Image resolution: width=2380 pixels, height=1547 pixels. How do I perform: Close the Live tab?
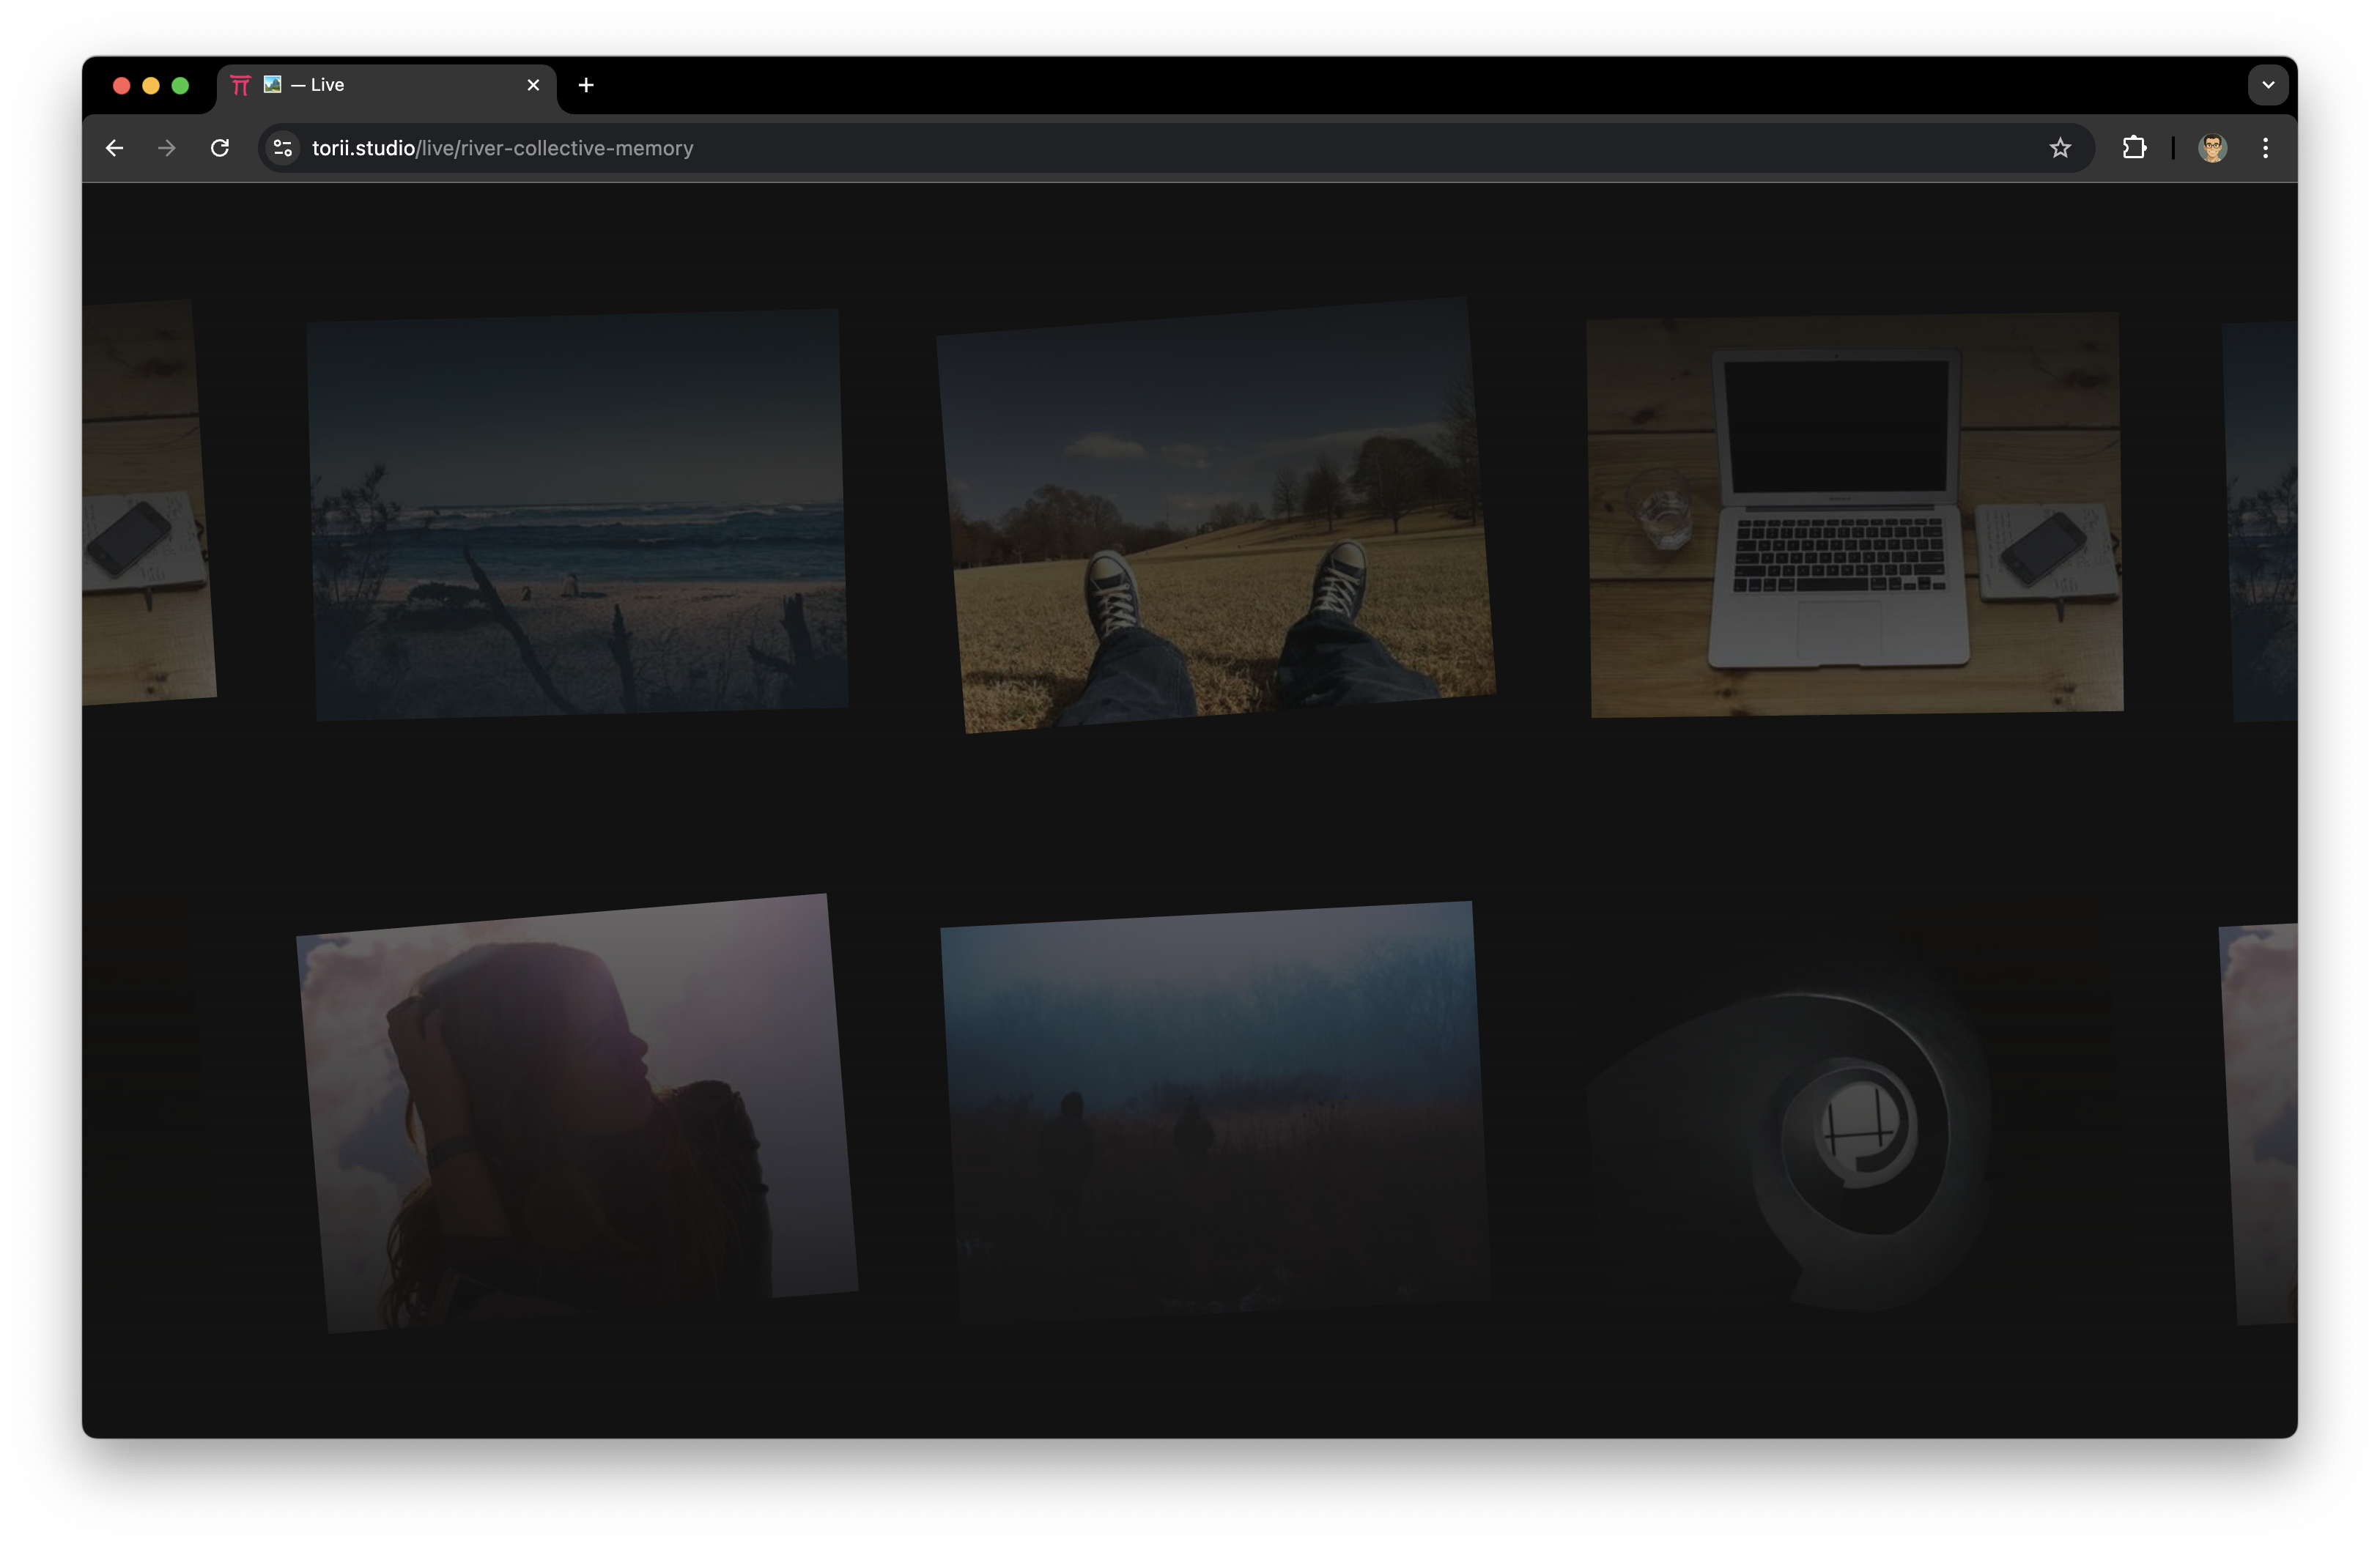click(x=533, y=85)
